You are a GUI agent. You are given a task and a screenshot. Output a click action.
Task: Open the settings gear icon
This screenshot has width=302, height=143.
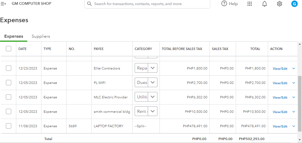coord(280,4)
